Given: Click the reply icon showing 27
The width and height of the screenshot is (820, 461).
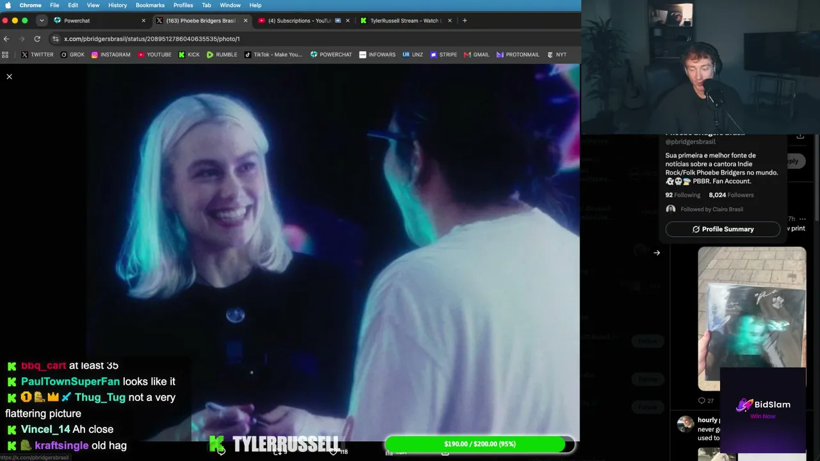Looking at the screenshot, I should [x=706, y=401].
